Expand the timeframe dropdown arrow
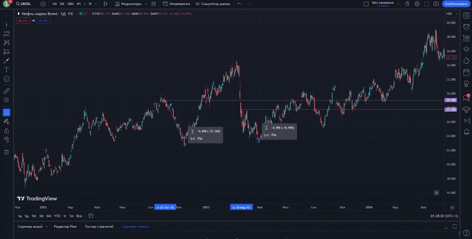This screenshot has height=239, width=472. (96, 4)
